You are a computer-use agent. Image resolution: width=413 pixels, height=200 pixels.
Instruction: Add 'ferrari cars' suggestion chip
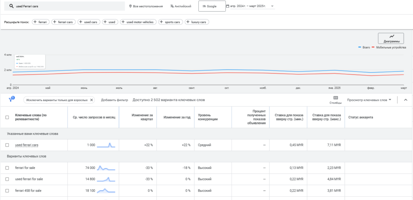[x=63, y=22]
